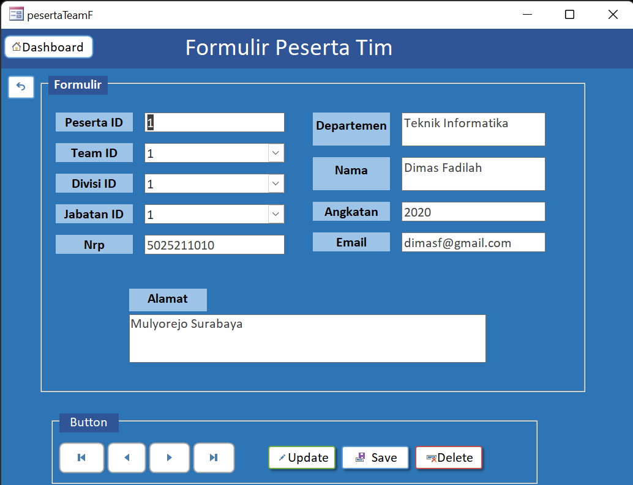Open the Jabatan ID dropdown

(275, 213)
